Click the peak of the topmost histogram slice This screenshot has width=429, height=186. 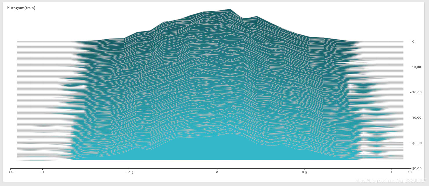pyautogui.click(x=230, y=10)
